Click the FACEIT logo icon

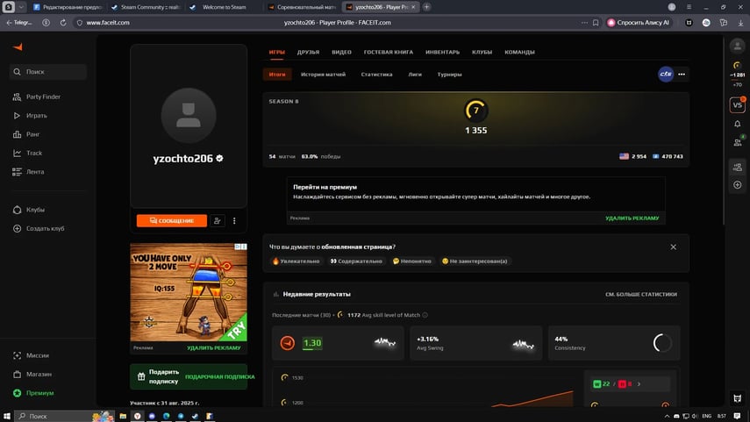click(18, 46)
